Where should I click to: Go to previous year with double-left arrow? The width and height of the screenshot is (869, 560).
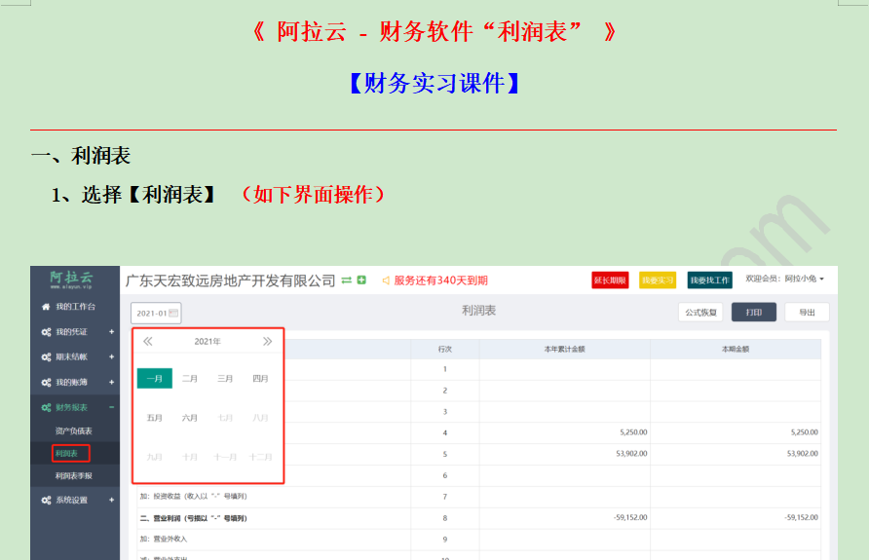(x=147, y=341)
